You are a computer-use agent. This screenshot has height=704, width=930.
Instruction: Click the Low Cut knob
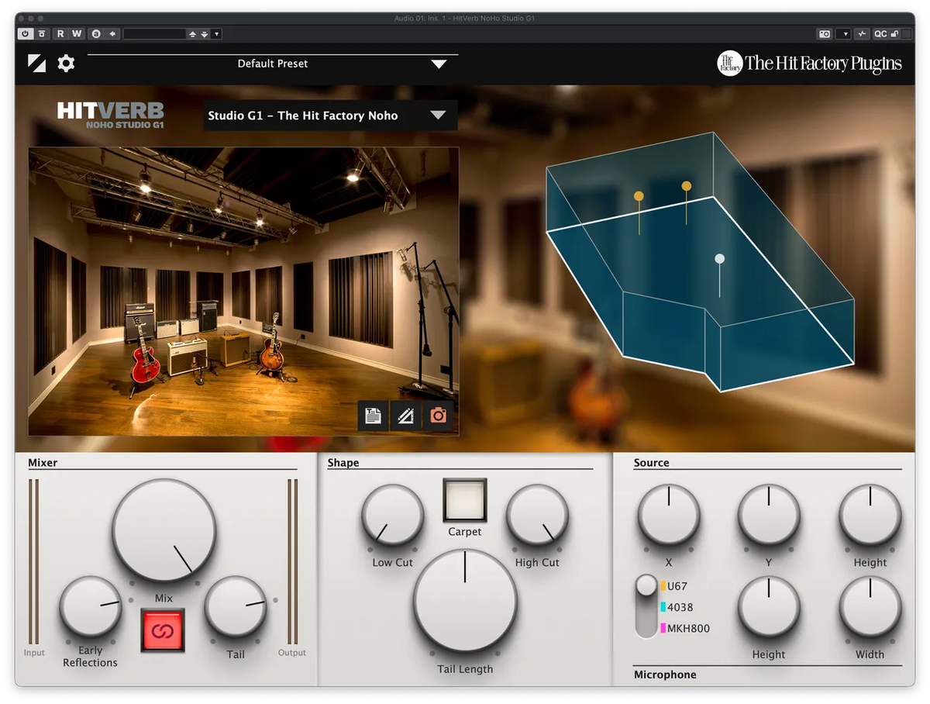tap(393, 516)
